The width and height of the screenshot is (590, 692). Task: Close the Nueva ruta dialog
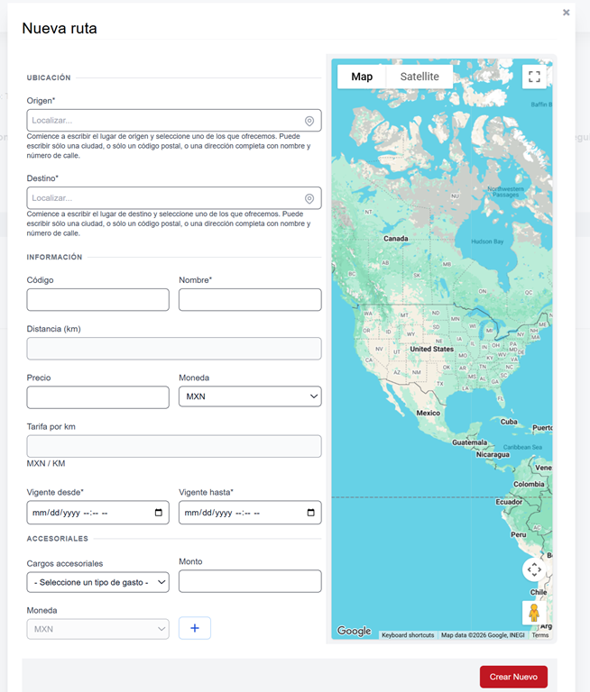coord(567,13)
